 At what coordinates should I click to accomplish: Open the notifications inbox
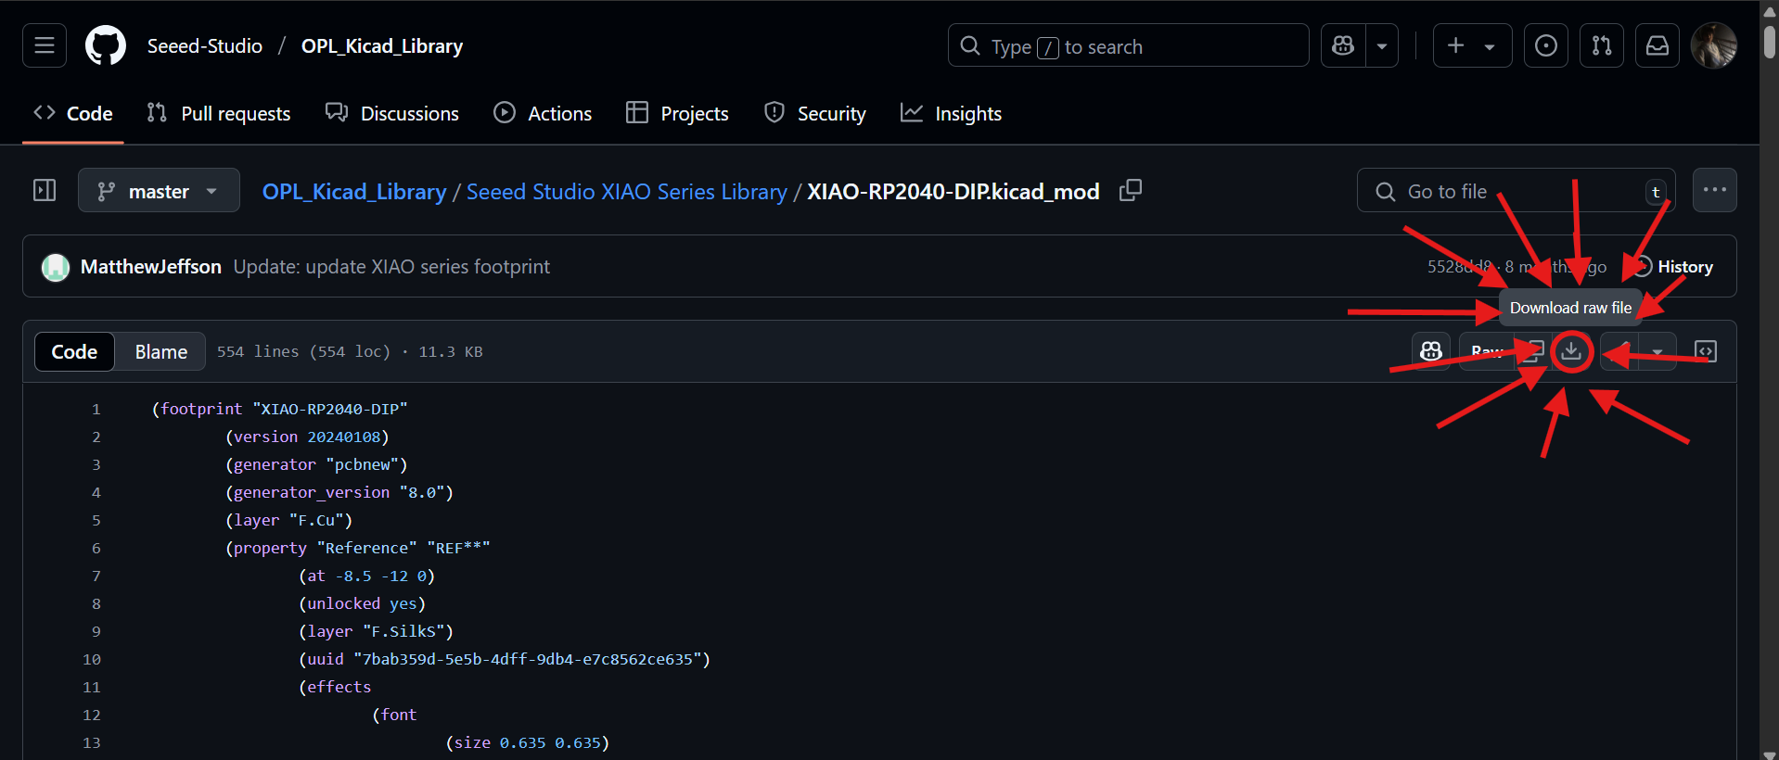tap(1657, 45)
